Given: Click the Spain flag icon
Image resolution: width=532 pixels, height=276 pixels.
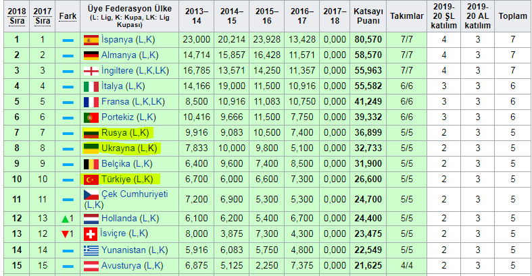Looking at the screenshot, I should point(91,40).
